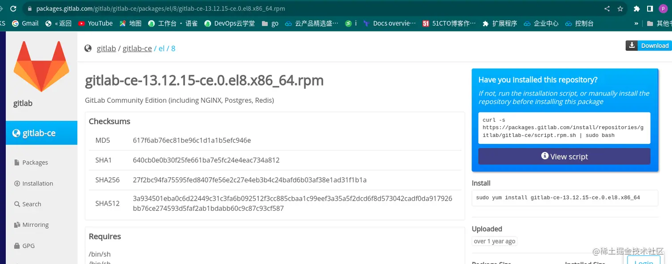Image resolution: width=672 pixels, height=264 pixels.
Task: Click the MD5 checksum value
Action: coord(192,140)
